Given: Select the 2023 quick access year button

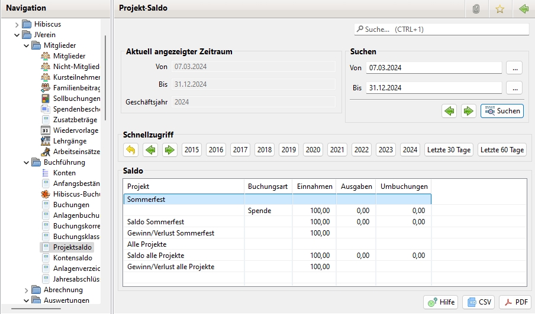Looking at the screenshot, I should [x=385, y=150].
